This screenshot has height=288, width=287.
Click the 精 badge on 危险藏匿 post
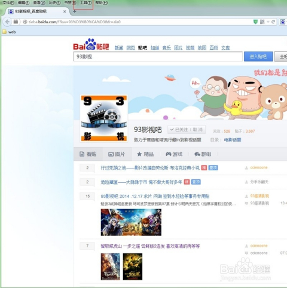187,182
